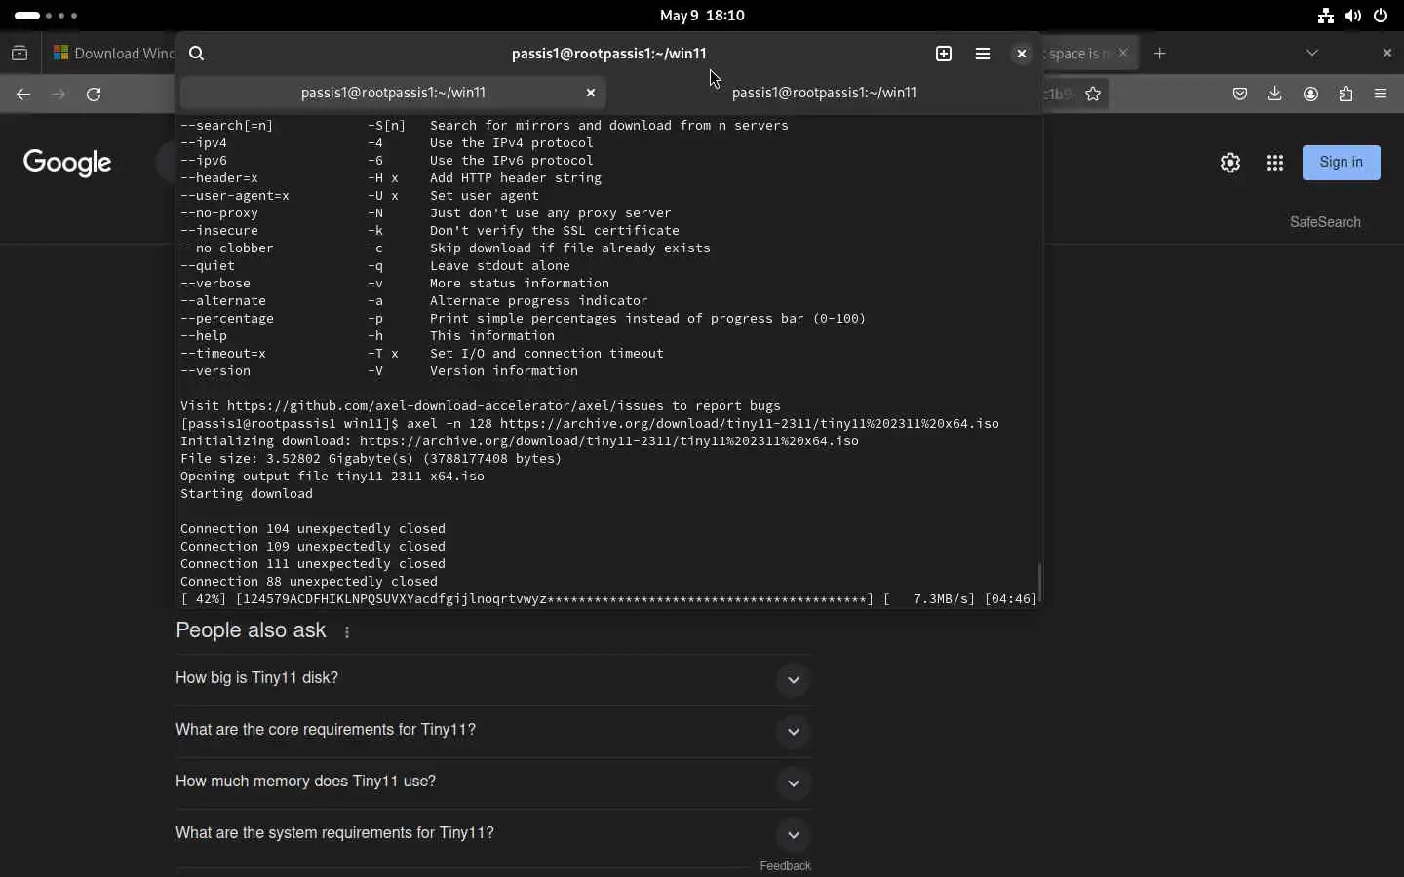Click the 'Starting download' line
The width and height of the screenshot is (1404, 877).
247,494
